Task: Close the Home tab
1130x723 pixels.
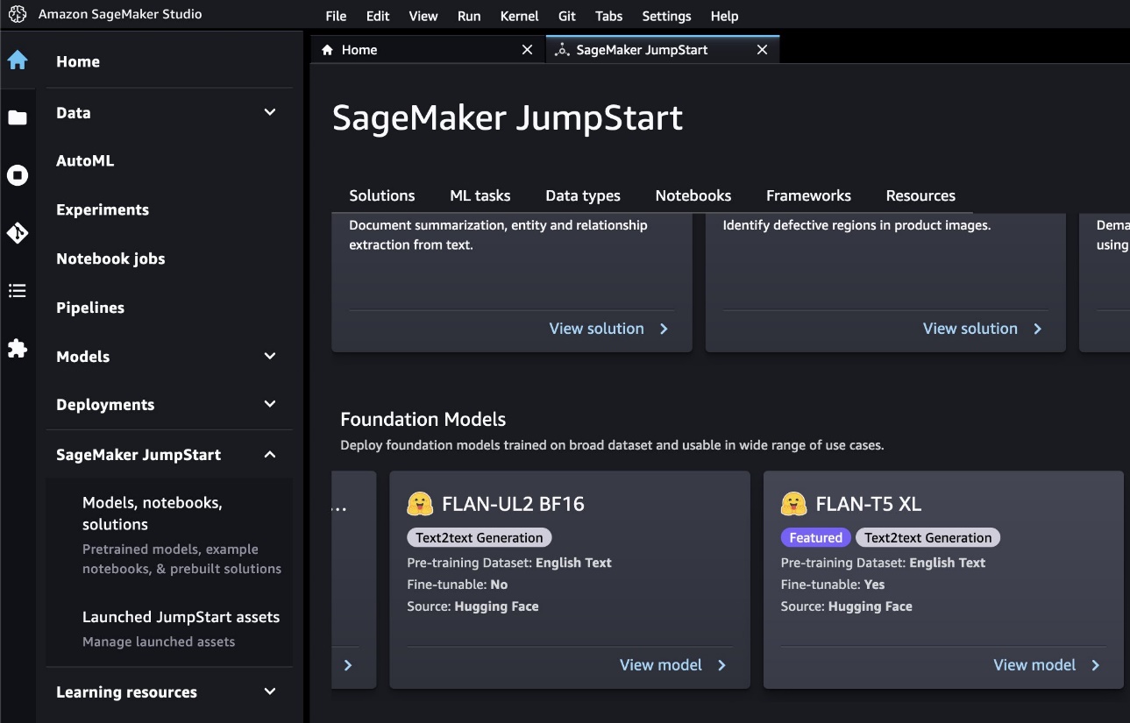Action: (527, 50)
